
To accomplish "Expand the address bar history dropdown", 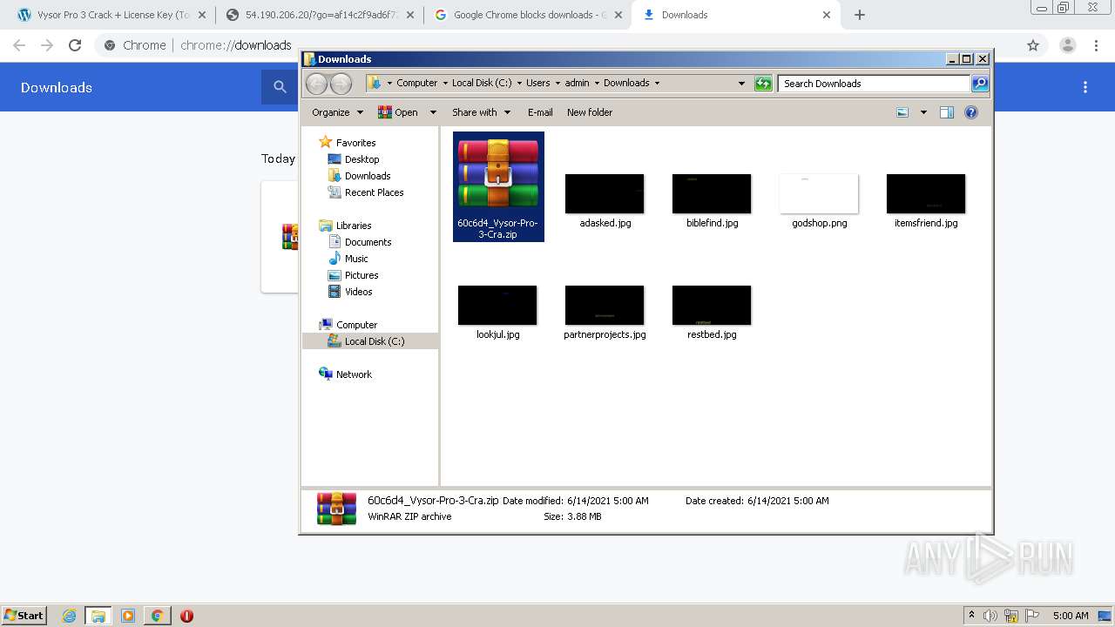I will tap(741, 84).
